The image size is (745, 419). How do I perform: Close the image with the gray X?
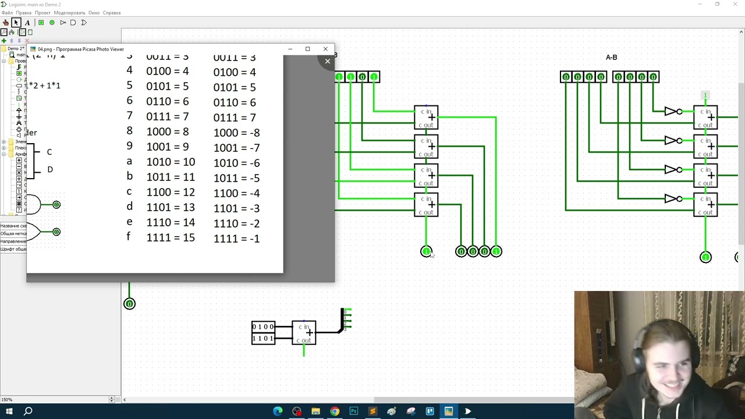(328, 61)
